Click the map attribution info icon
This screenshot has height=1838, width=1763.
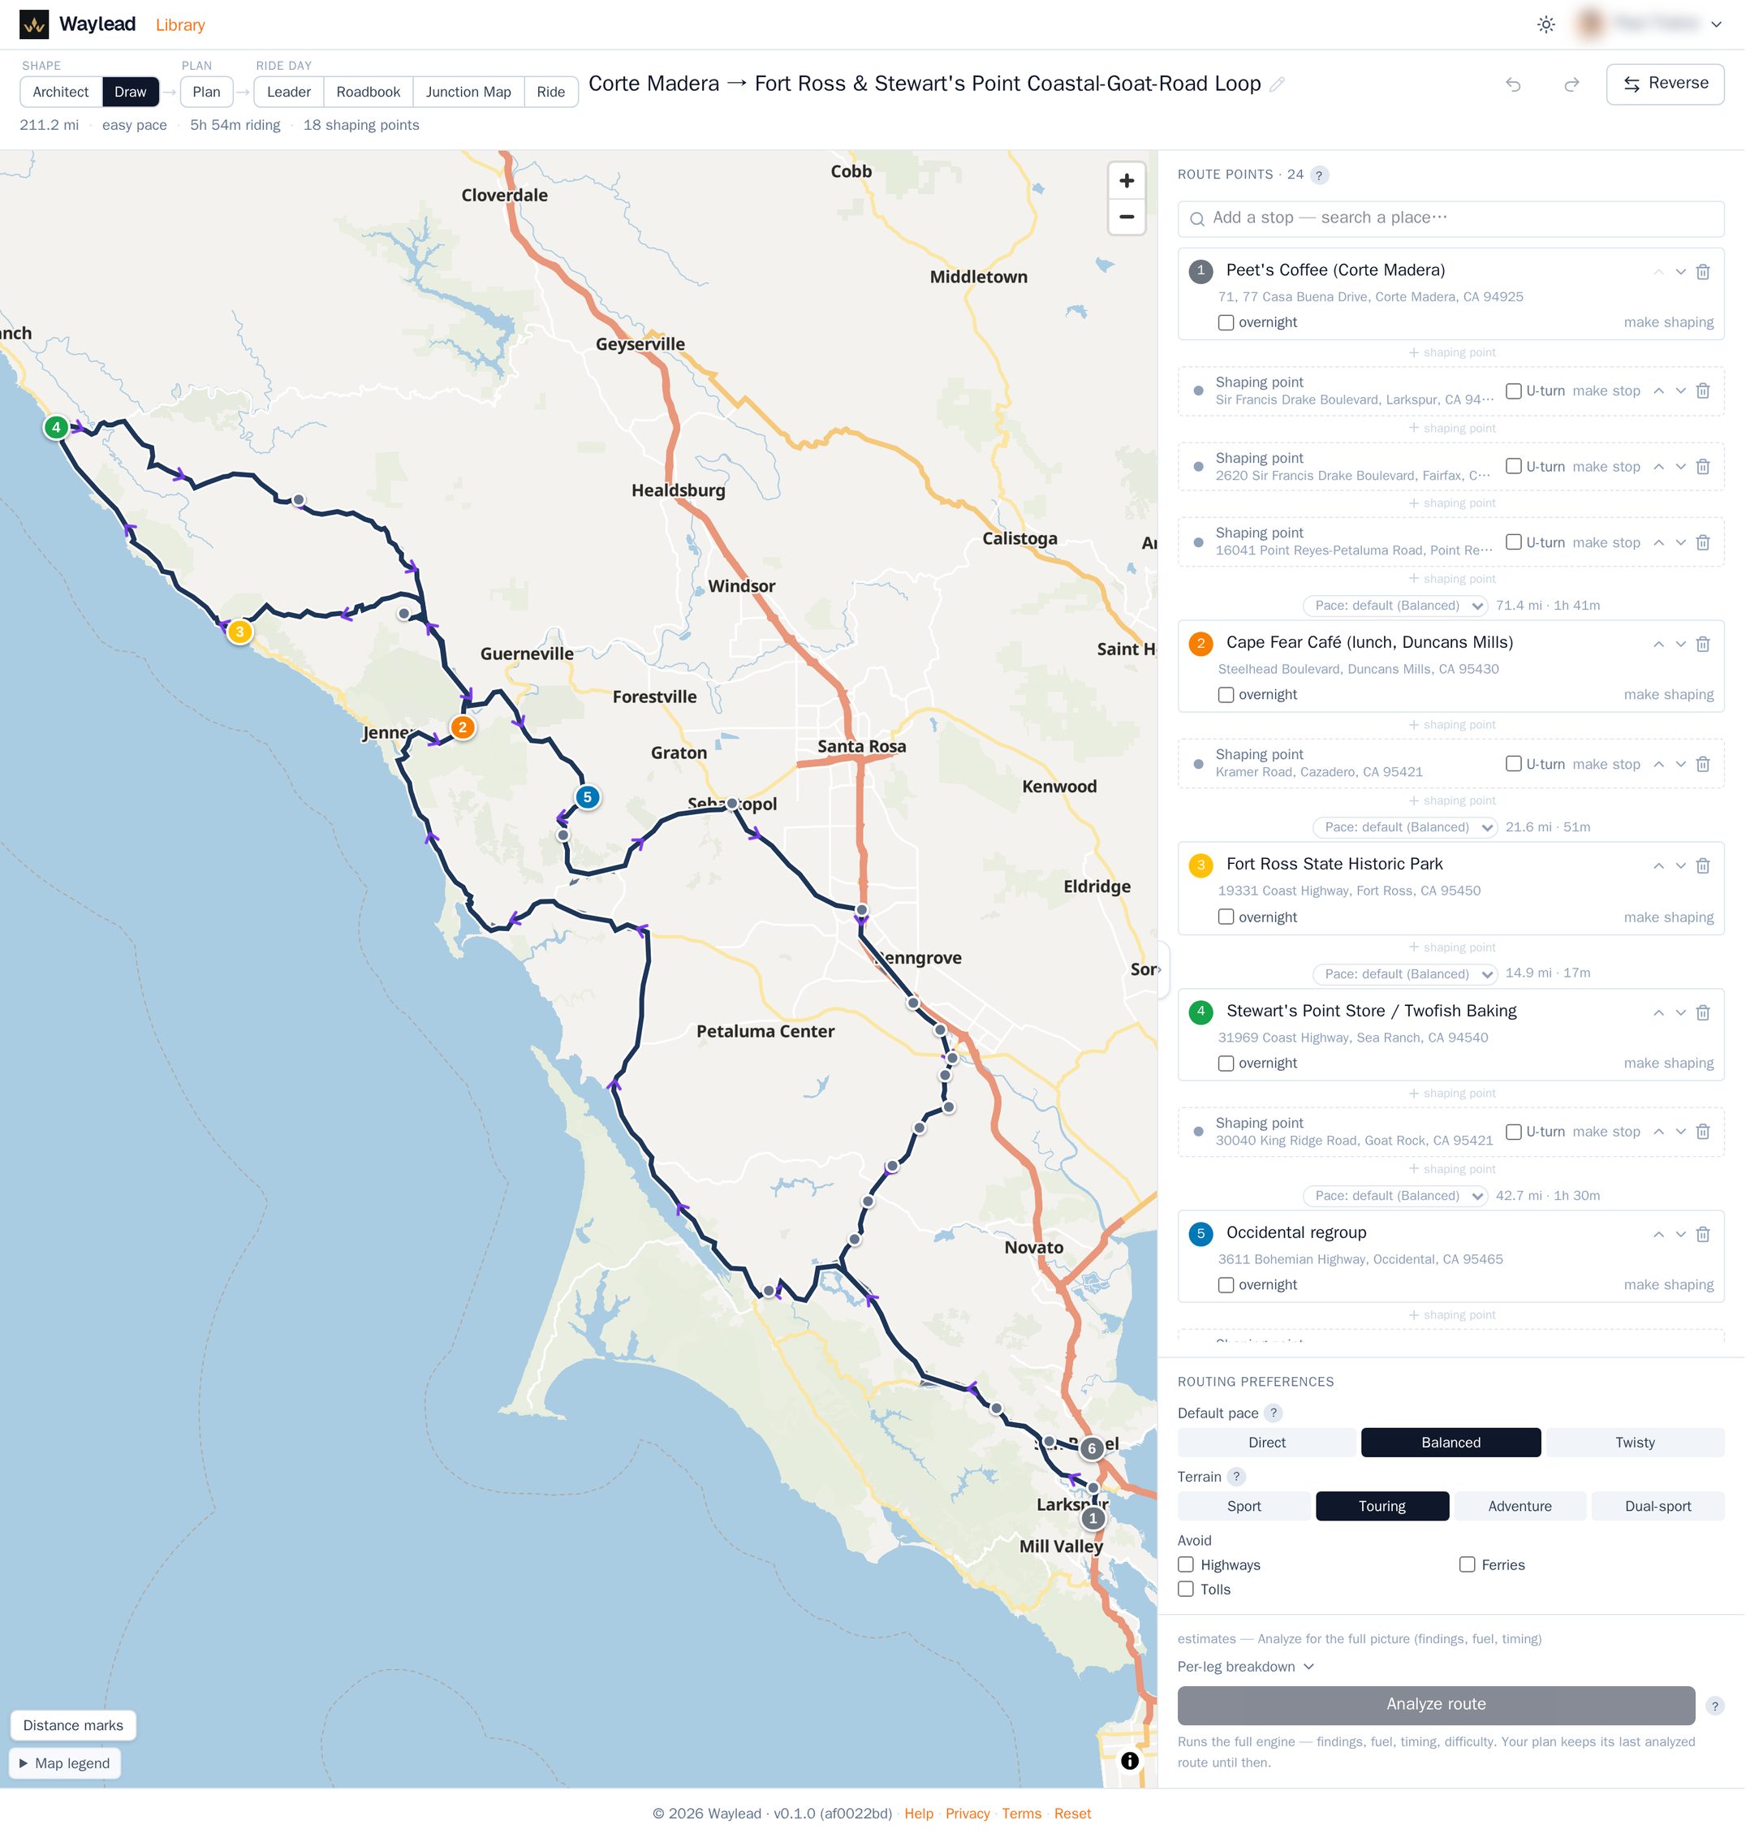point(1130,1761)
